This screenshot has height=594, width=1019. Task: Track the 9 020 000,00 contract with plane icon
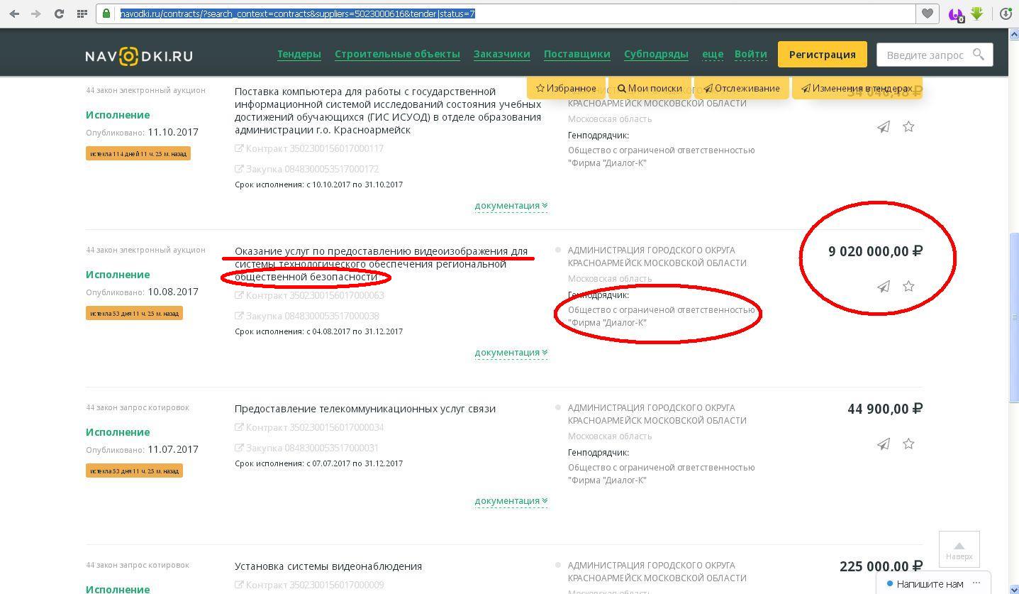coord(883,287)
